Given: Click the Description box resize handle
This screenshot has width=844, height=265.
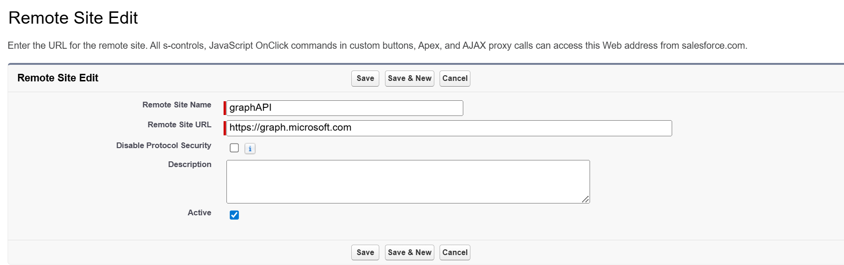Looking at the screenshot, I should [586, 200].
